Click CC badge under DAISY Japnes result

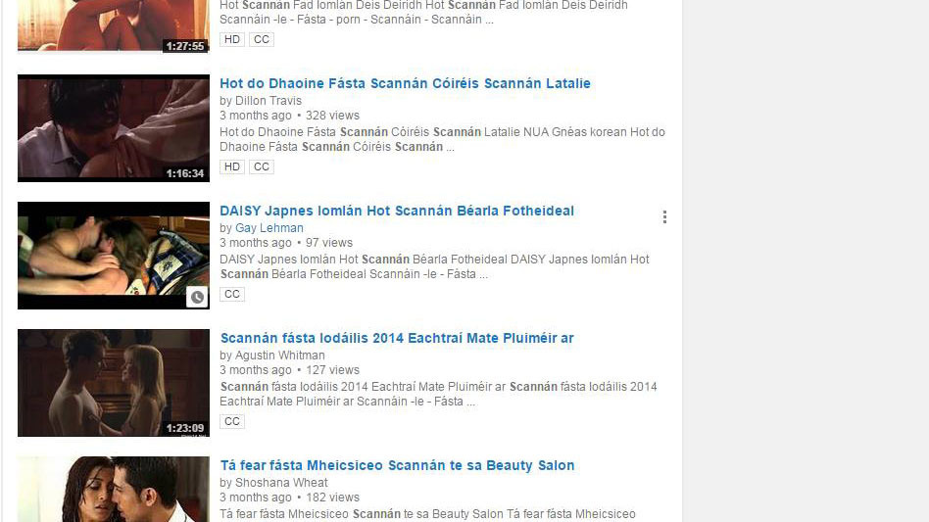click(x=231, y=294)
